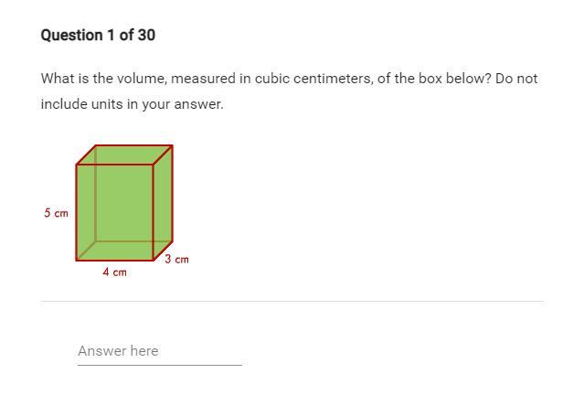
Task: Click the bottom front edge of the box
Action: pos(115,260)
